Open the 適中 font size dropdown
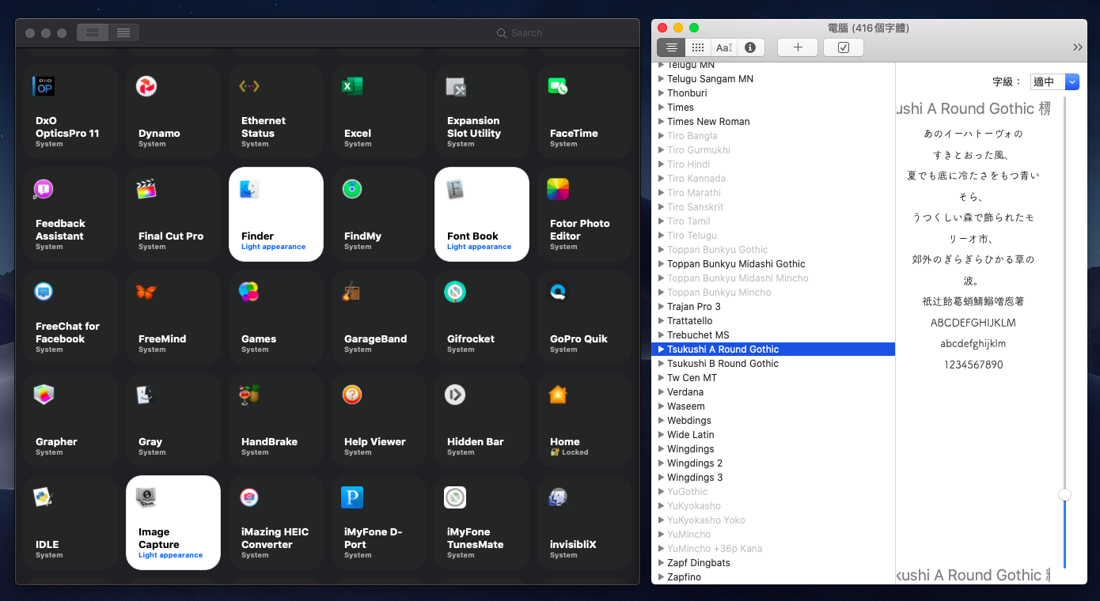1100x601 pixels. [x=1055, y=81]
